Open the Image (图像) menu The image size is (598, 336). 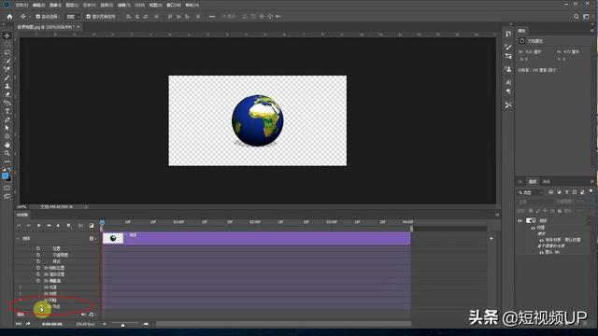(55, 5)
